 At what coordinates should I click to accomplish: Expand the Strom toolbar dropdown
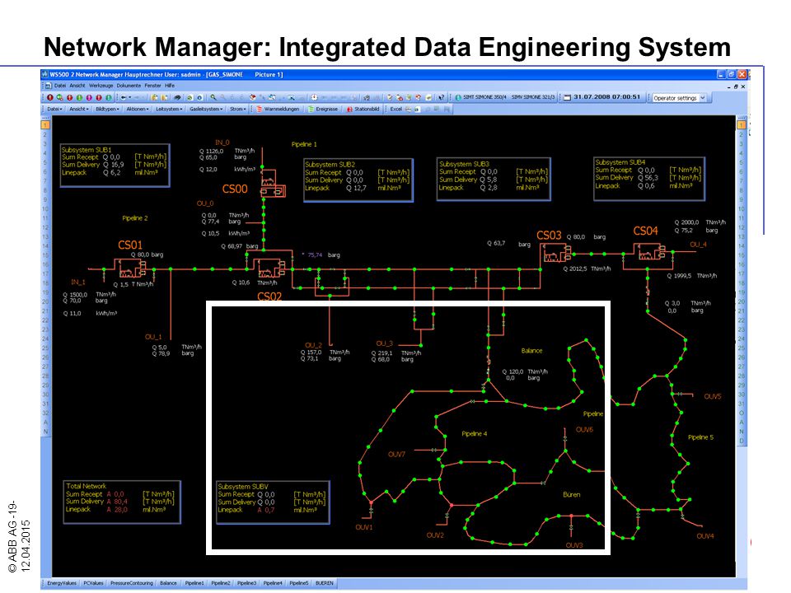coord(237,109)
